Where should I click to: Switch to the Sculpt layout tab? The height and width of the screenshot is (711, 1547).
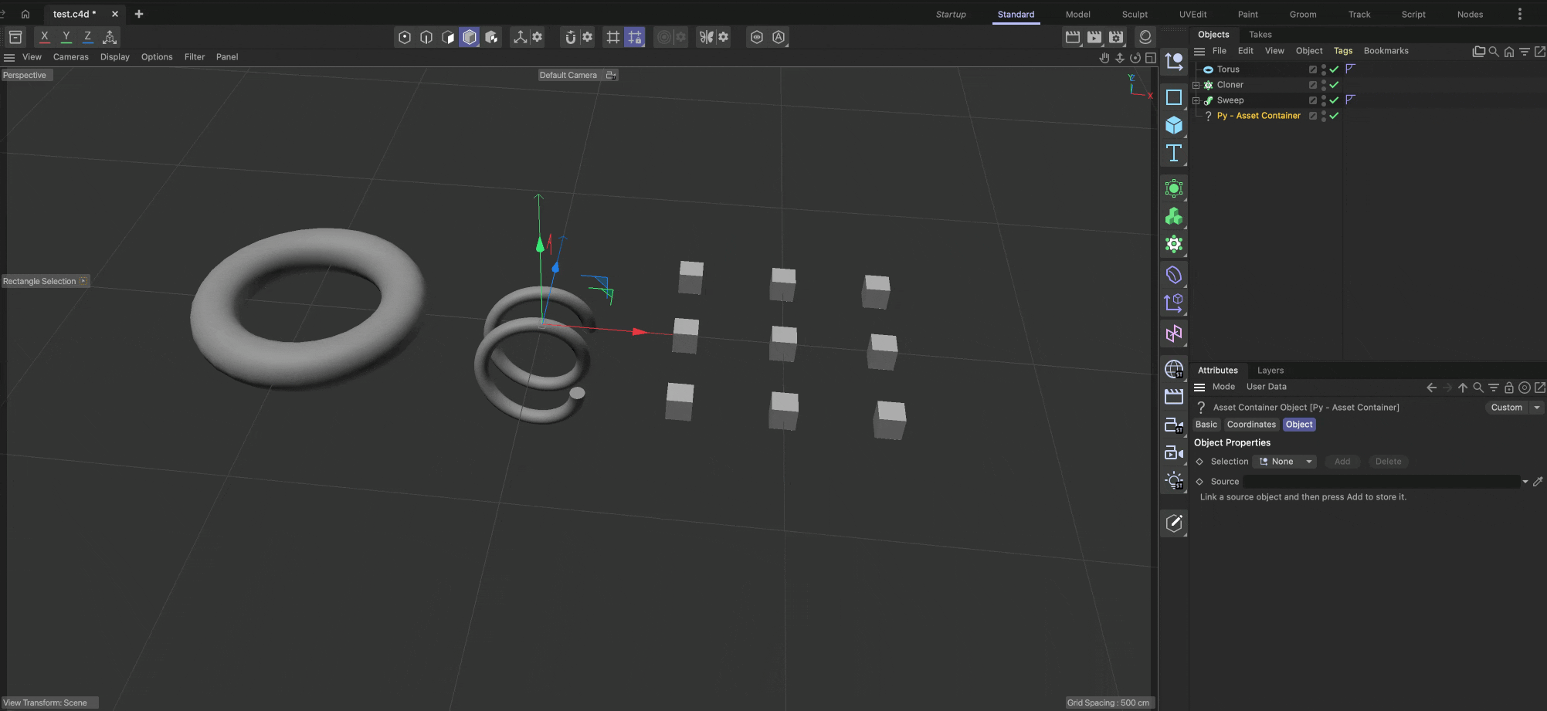point(1135,15)
